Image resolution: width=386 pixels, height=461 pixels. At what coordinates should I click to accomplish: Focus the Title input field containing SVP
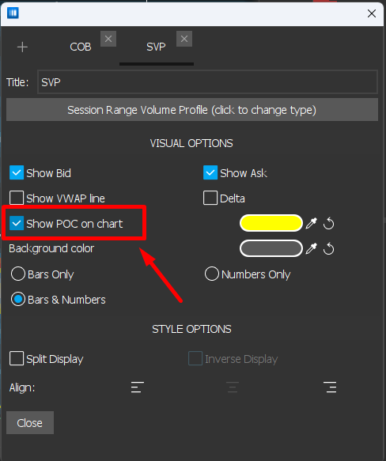click(x=207, y=82)
